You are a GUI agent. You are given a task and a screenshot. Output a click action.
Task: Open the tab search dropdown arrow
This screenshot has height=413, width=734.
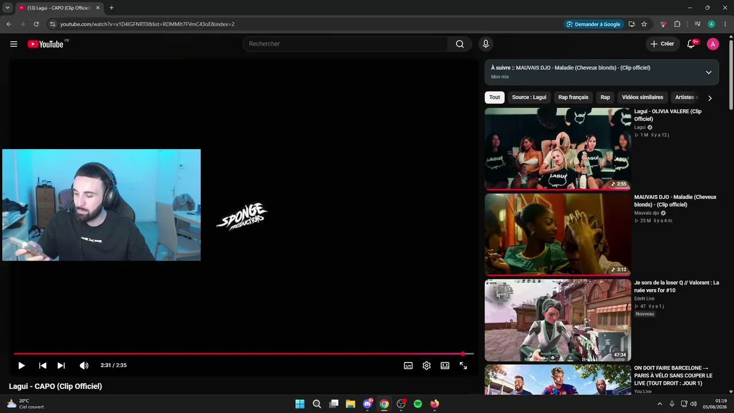click(7, 8)
